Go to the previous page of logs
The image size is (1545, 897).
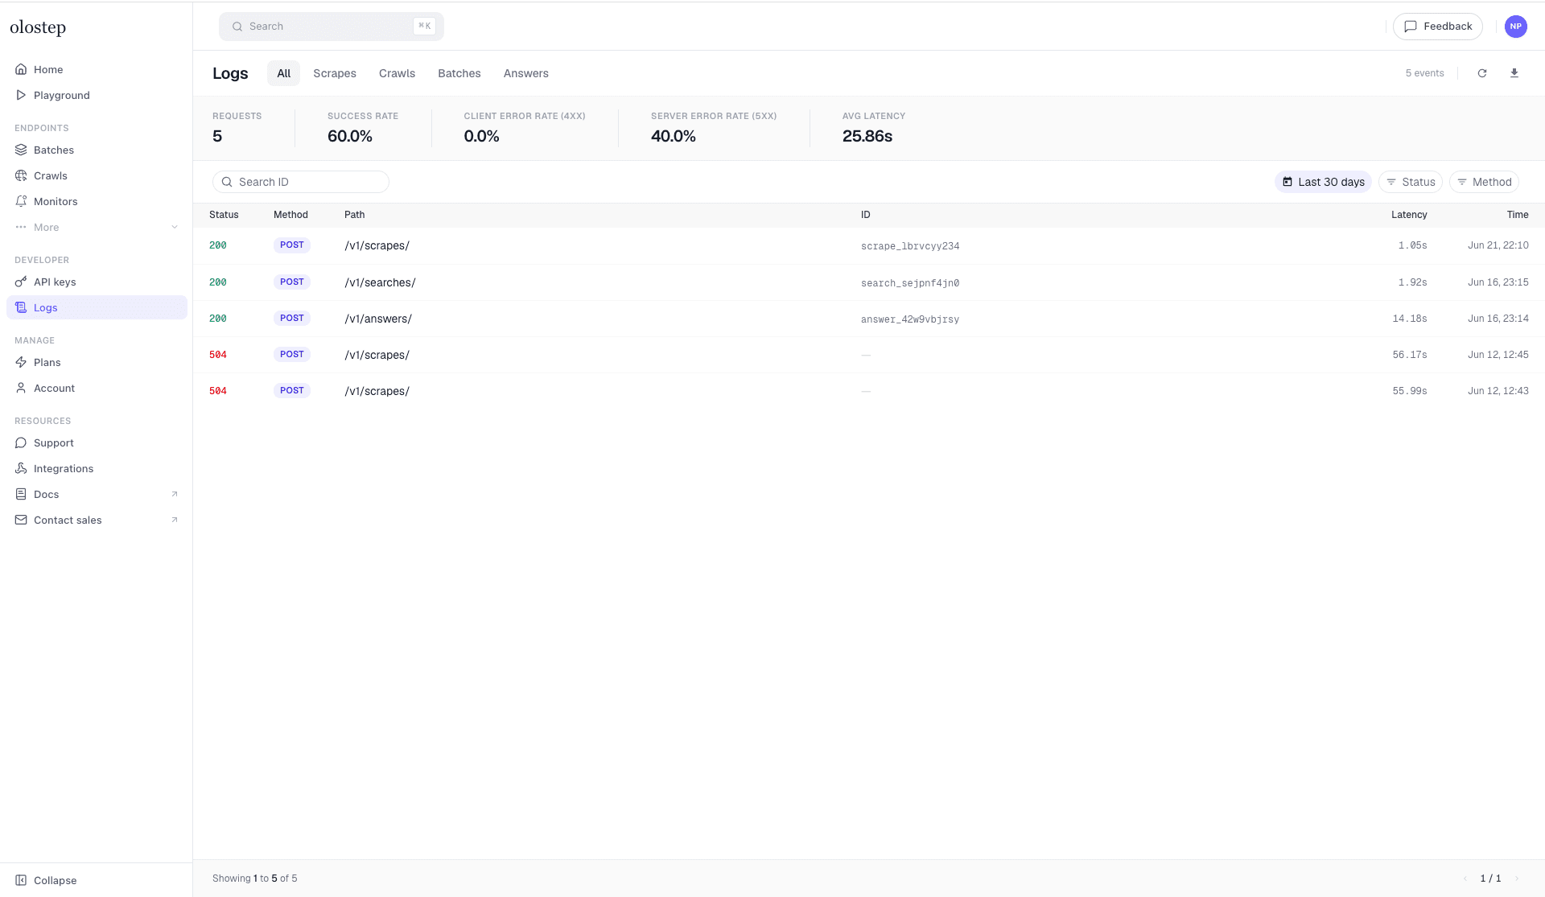point(1465,878)
